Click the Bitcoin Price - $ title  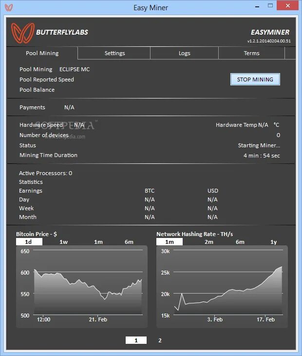tap(36, 234)
